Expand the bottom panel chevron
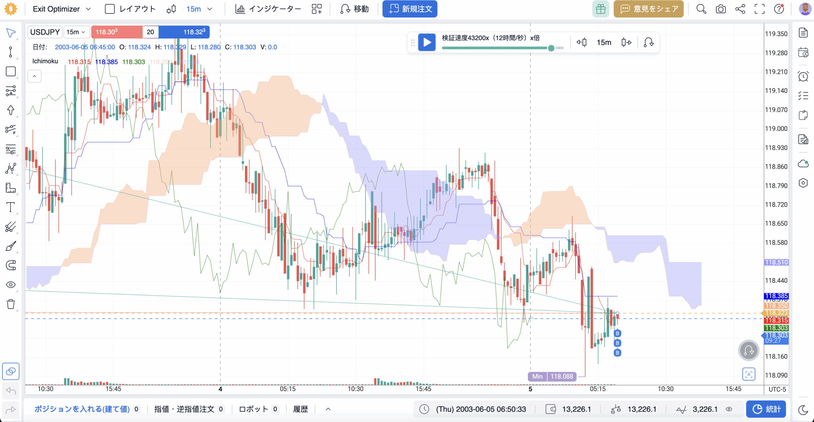814x422 pixels. click(x=328, y=409)
